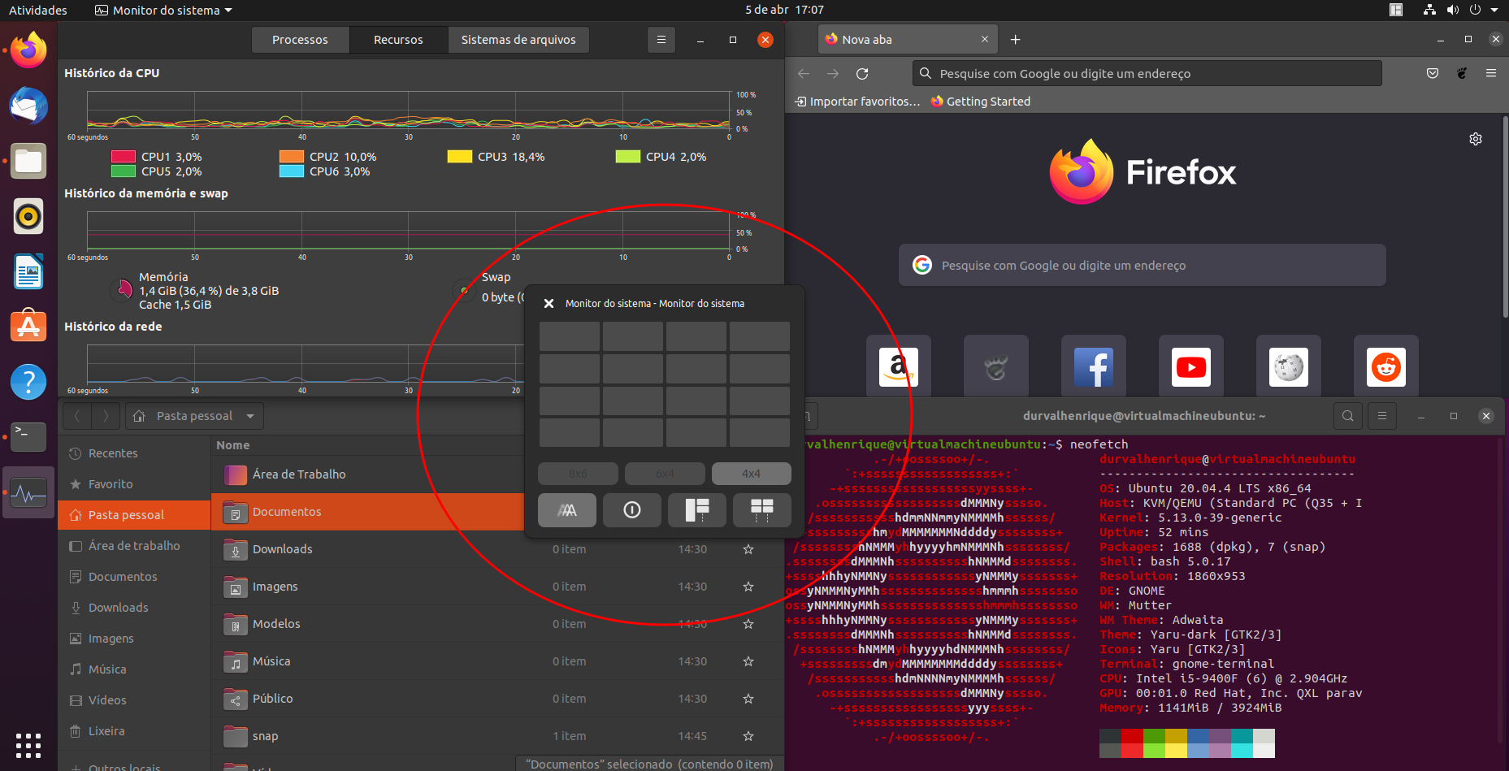Select the 4x4 grid size button

coord(751,473)
